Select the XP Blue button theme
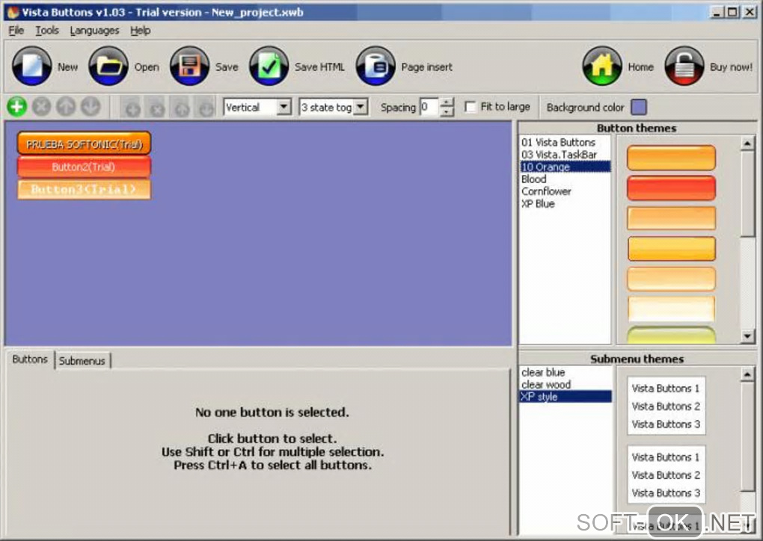 coord(565,204)
